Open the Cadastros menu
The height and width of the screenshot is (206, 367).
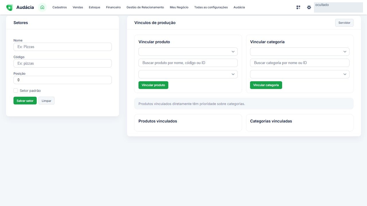(x=60, y=7)
